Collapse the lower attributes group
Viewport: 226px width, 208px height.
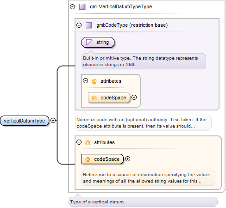coord(79,142)
